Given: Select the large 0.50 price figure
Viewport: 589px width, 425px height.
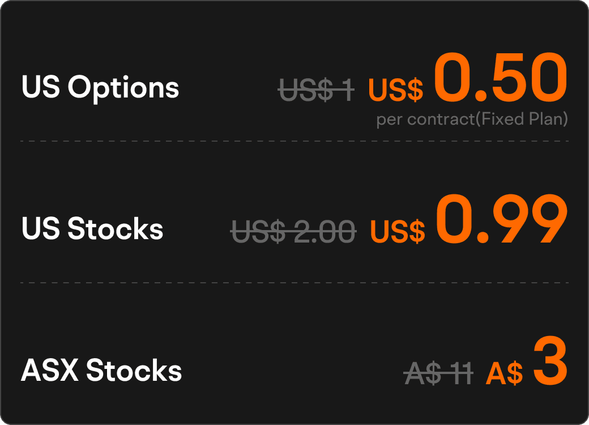Looking at the screenshot, I should tap(501, 76).
